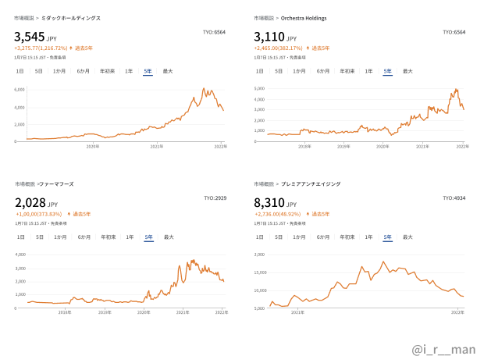Select the 5日 tab for Orchestra Holdings
484x363 pixels.
click(x=278, y=71)
